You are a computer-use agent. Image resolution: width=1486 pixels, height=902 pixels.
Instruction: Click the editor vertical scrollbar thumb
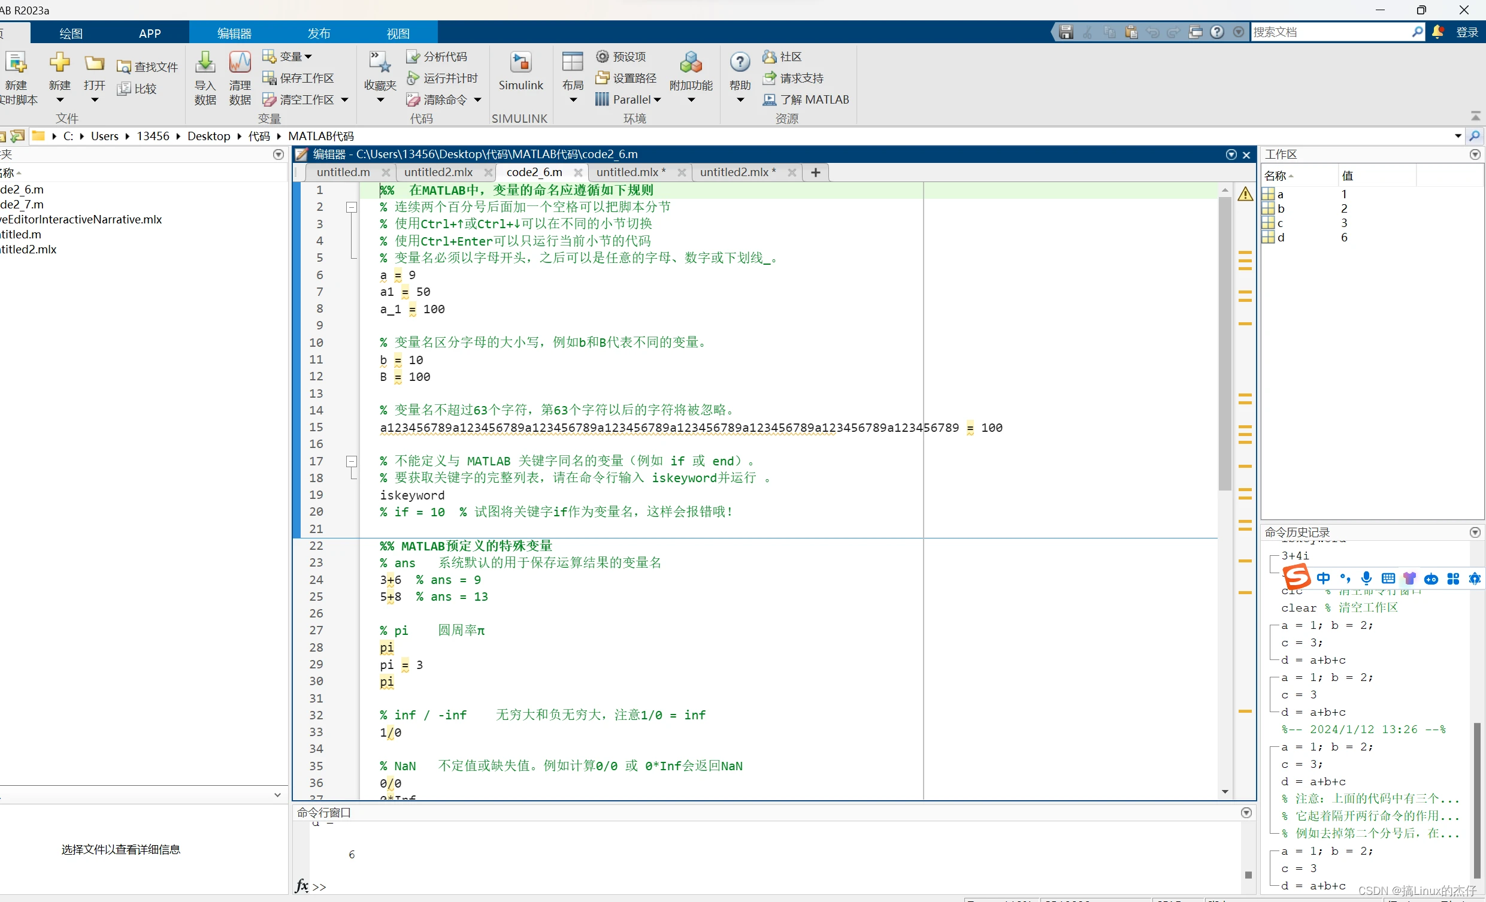coord(1225,343)
